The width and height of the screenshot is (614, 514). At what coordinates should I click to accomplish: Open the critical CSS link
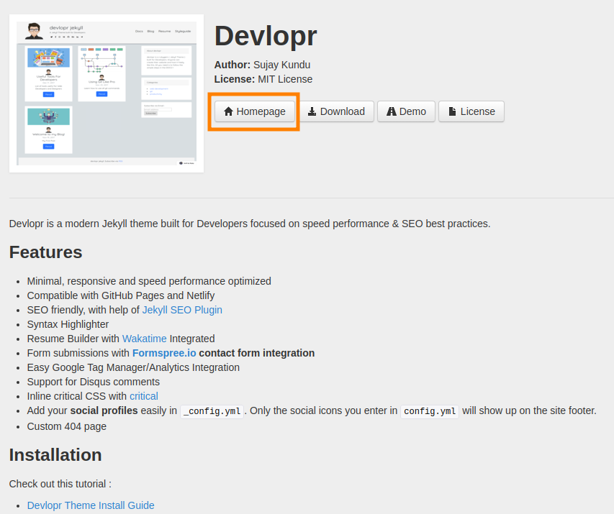click(x=144, y=396)
